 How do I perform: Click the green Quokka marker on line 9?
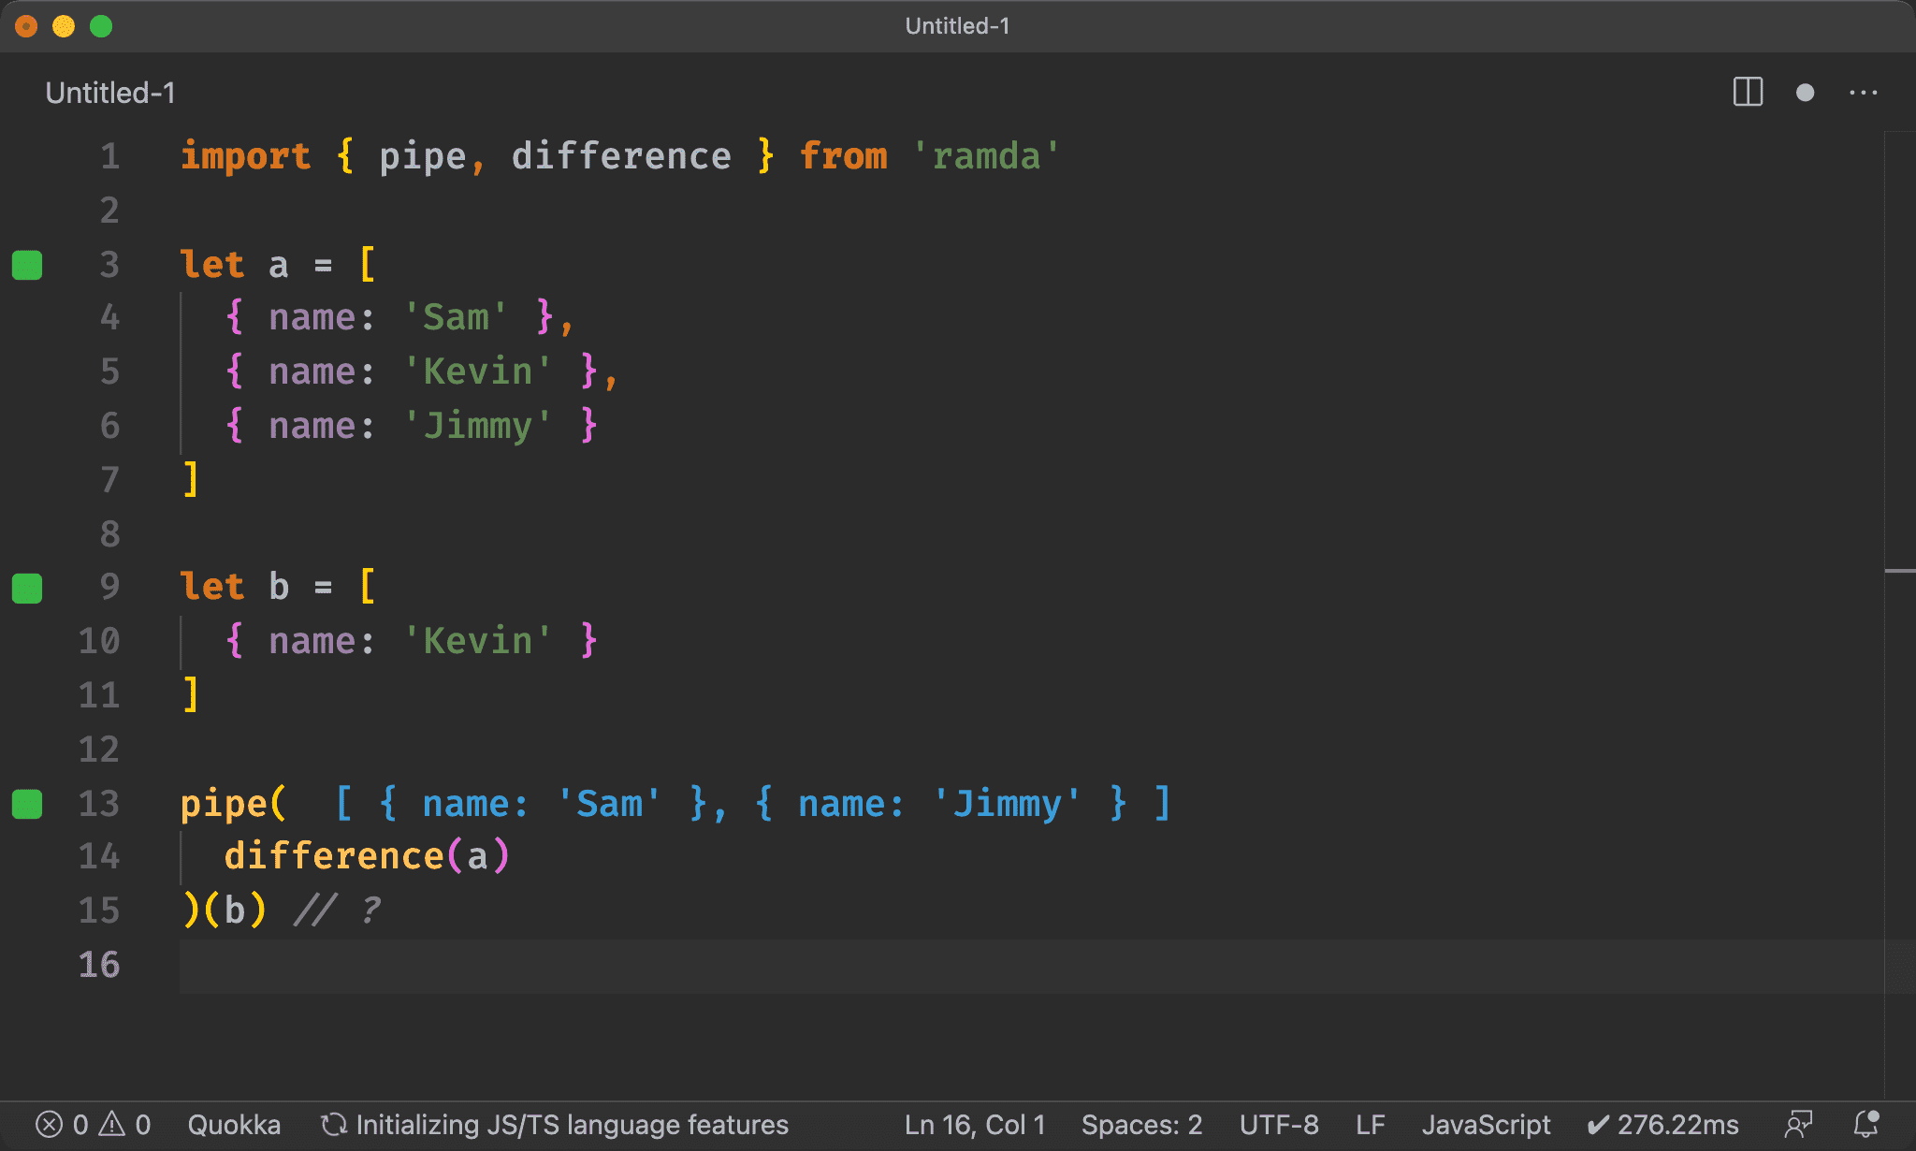point(27,588)
